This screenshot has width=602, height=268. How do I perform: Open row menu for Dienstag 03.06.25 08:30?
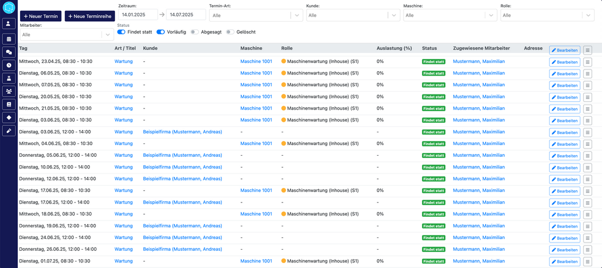click(x=588, y=121)
